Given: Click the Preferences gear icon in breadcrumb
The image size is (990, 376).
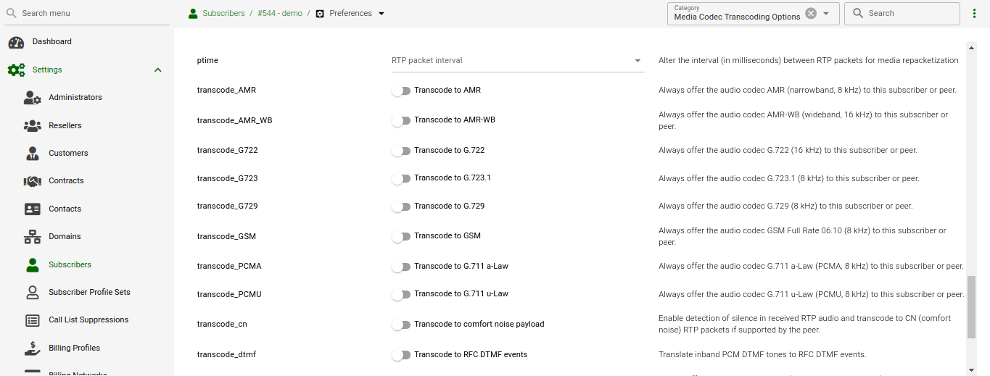Looking at the screenshot, I should click(320, 14).
